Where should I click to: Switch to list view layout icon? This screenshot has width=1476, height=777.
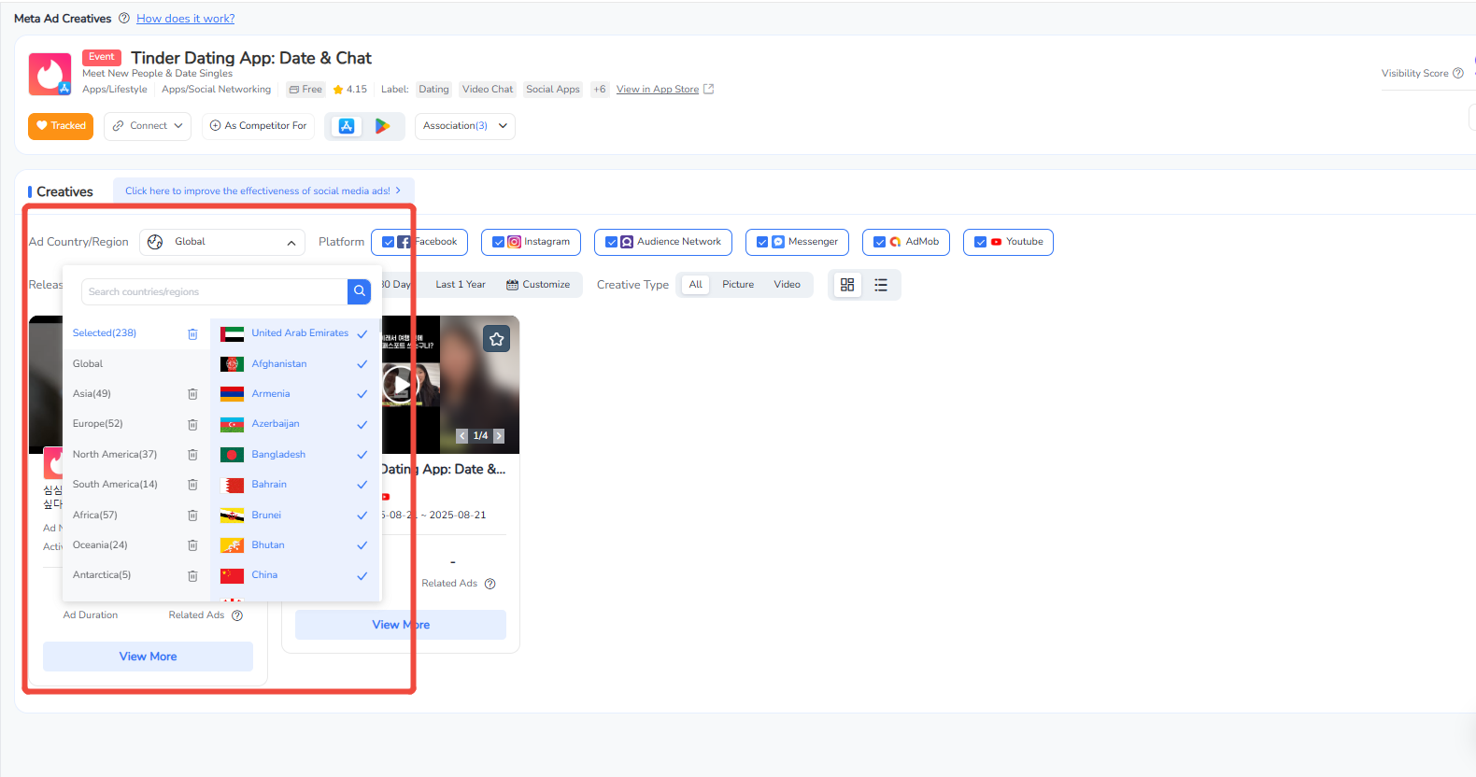tap(881, 285)
